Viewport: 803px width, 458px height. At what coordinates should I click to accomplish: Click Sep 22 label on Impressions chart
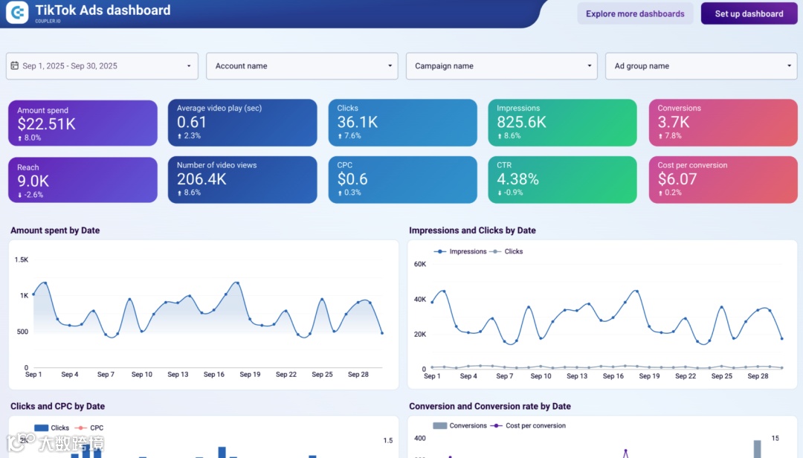[686, 376]
